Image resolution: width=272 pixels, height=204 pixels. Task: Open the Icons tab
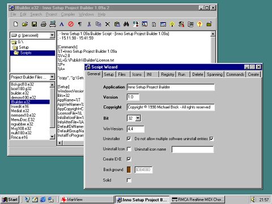pos(137,74)
